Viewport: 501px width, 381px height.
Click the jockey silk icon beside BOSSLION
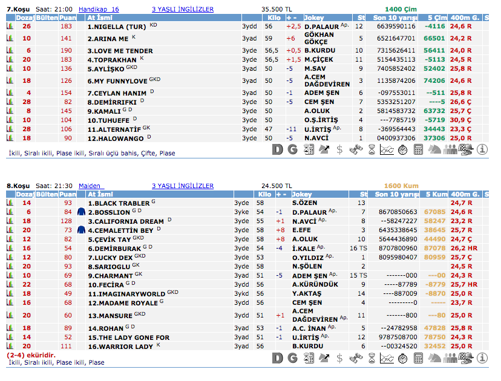point(81,212)
